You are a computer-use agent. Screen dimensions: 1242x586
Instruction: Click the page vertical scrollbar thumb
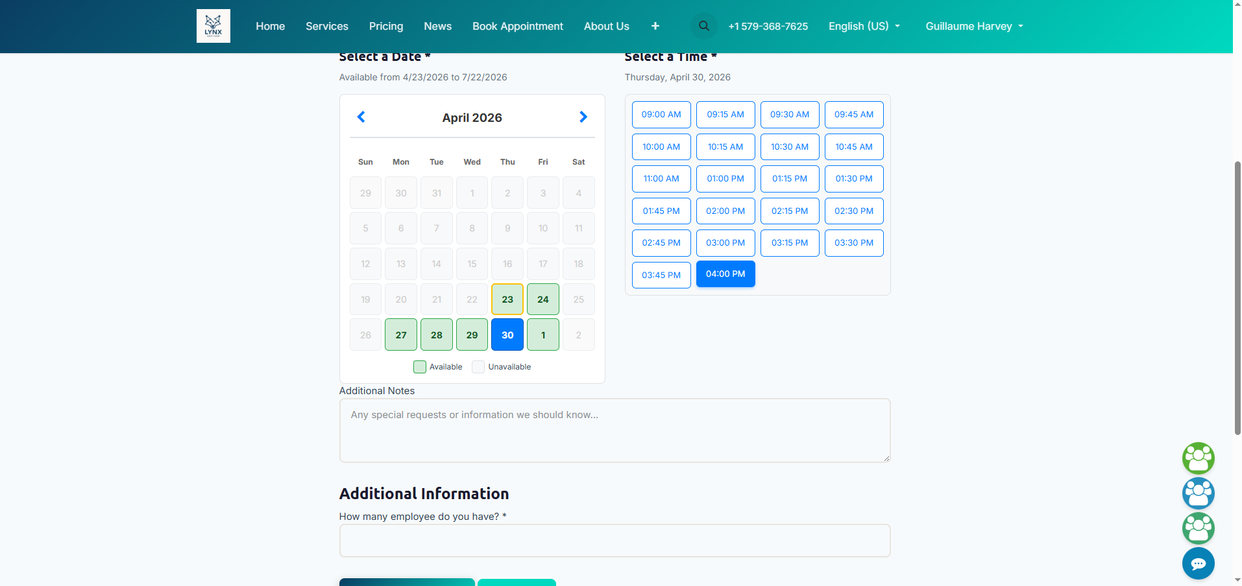tap(1237, 298)
